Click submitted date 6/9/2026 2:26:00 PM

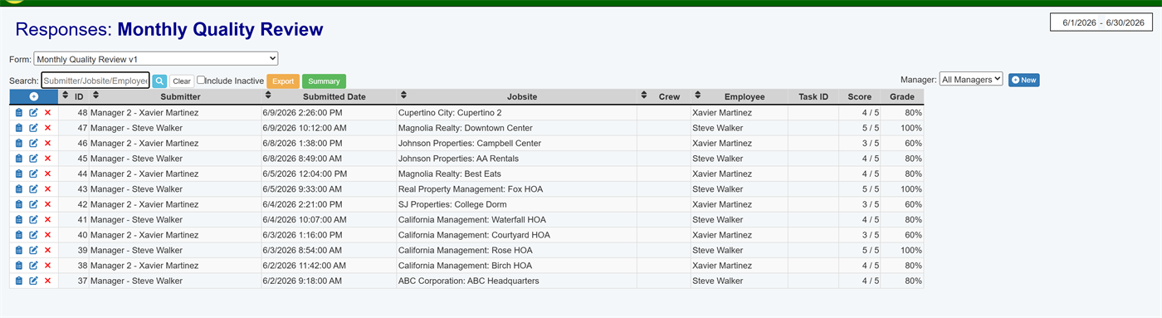[x=304, y=113]
